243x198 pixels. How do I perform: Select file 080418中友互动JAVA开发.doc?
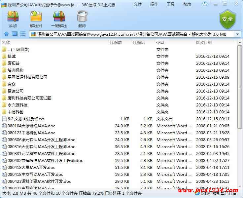coord(35,175)
